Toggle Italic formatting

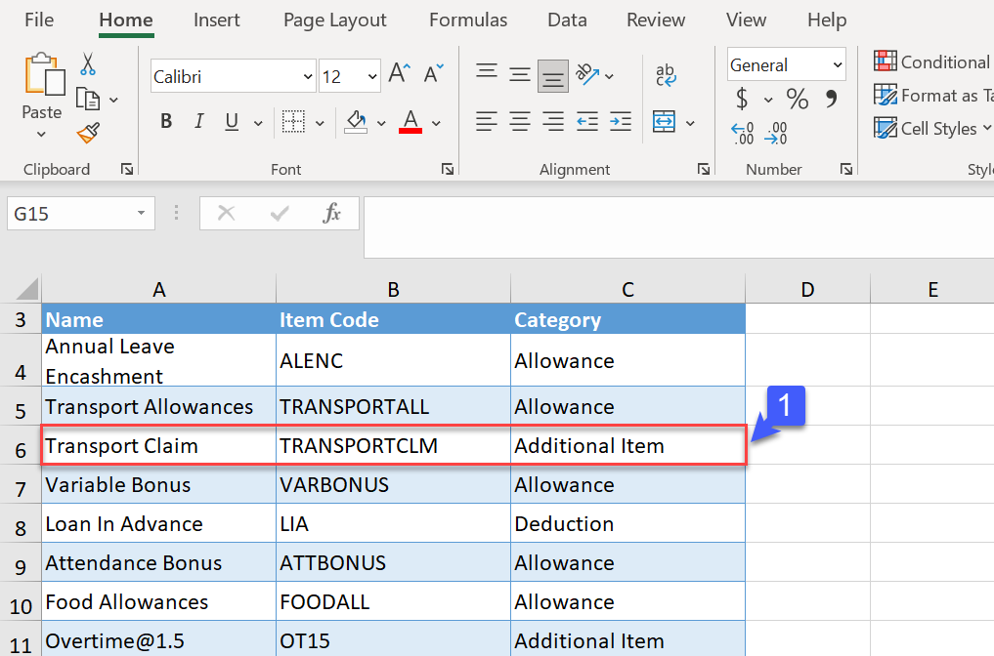pyautogui.click(x=199, y=122)
